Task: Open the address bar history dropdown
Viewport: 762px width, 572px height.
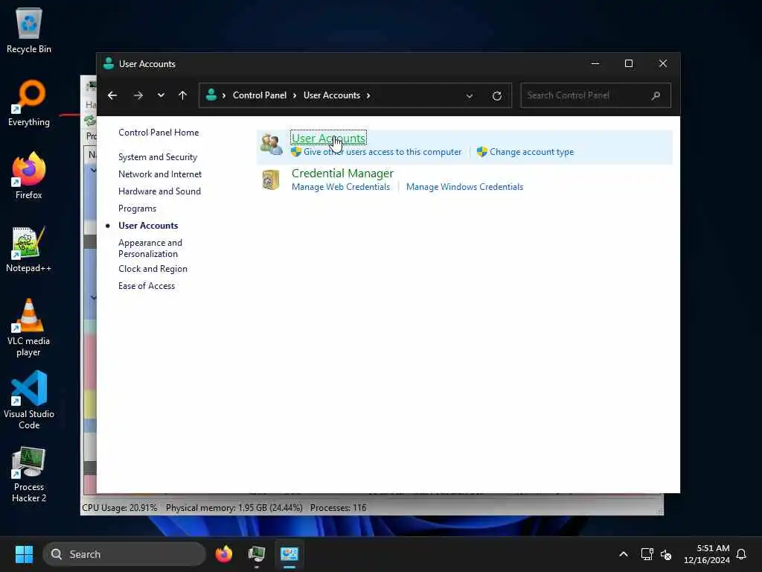Action: coord(470,96)
